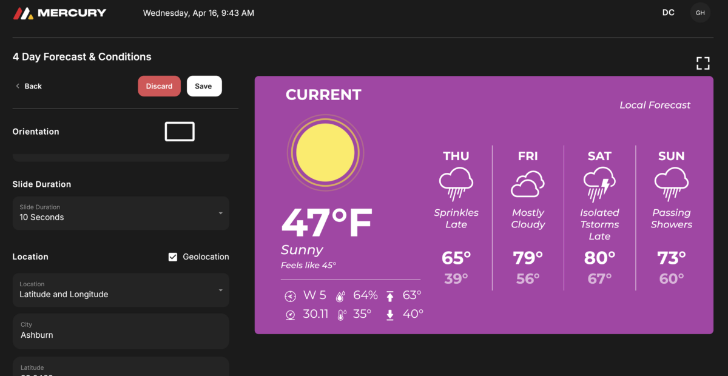
Task: Click Thursday's rain cloud forecast icon
Action: tap(456, 184)
